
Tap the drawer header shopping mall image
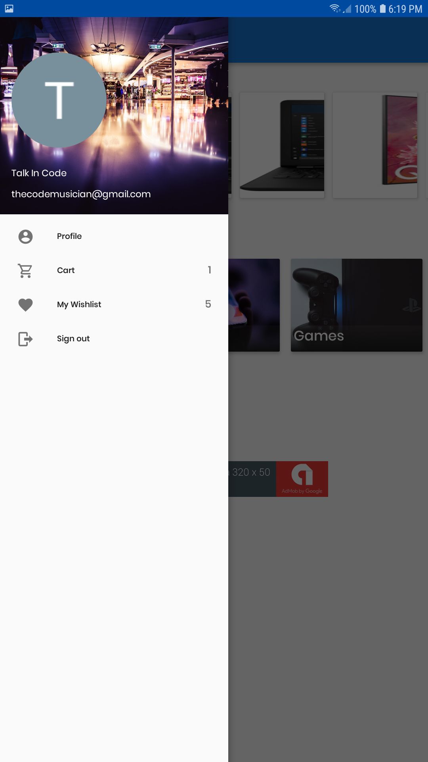click(x=114, y=115)
